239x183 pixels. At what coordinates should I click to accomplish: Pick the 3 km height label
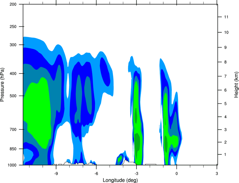point(226,130)
